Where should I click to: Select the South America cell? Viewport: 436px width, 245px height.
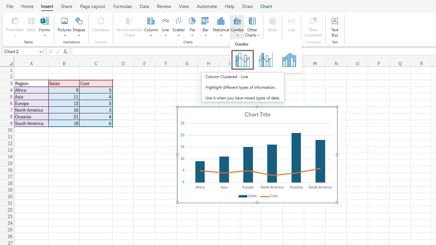(31, 123)
